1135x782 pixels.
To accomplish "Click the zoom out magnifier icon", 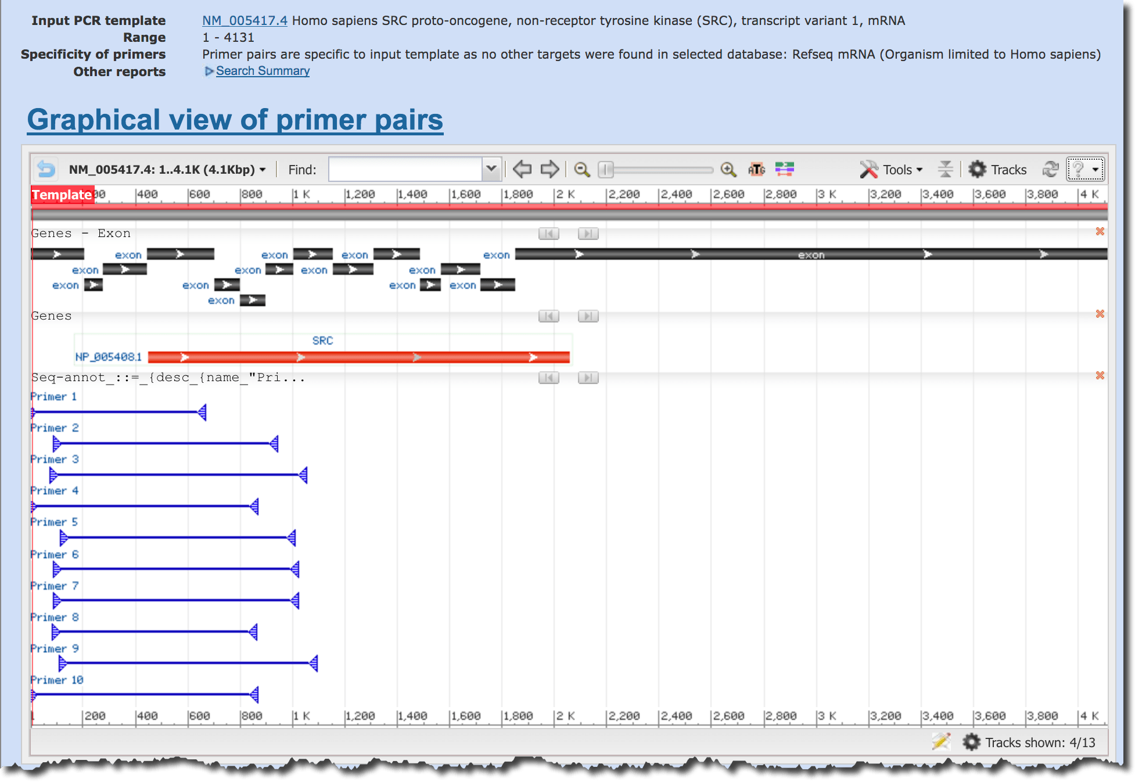I will 581,169.
